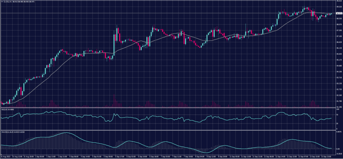This screenshot has width=343, height=159.
Task: Click the RSI 70 level axis label
Action: [337, 115]
